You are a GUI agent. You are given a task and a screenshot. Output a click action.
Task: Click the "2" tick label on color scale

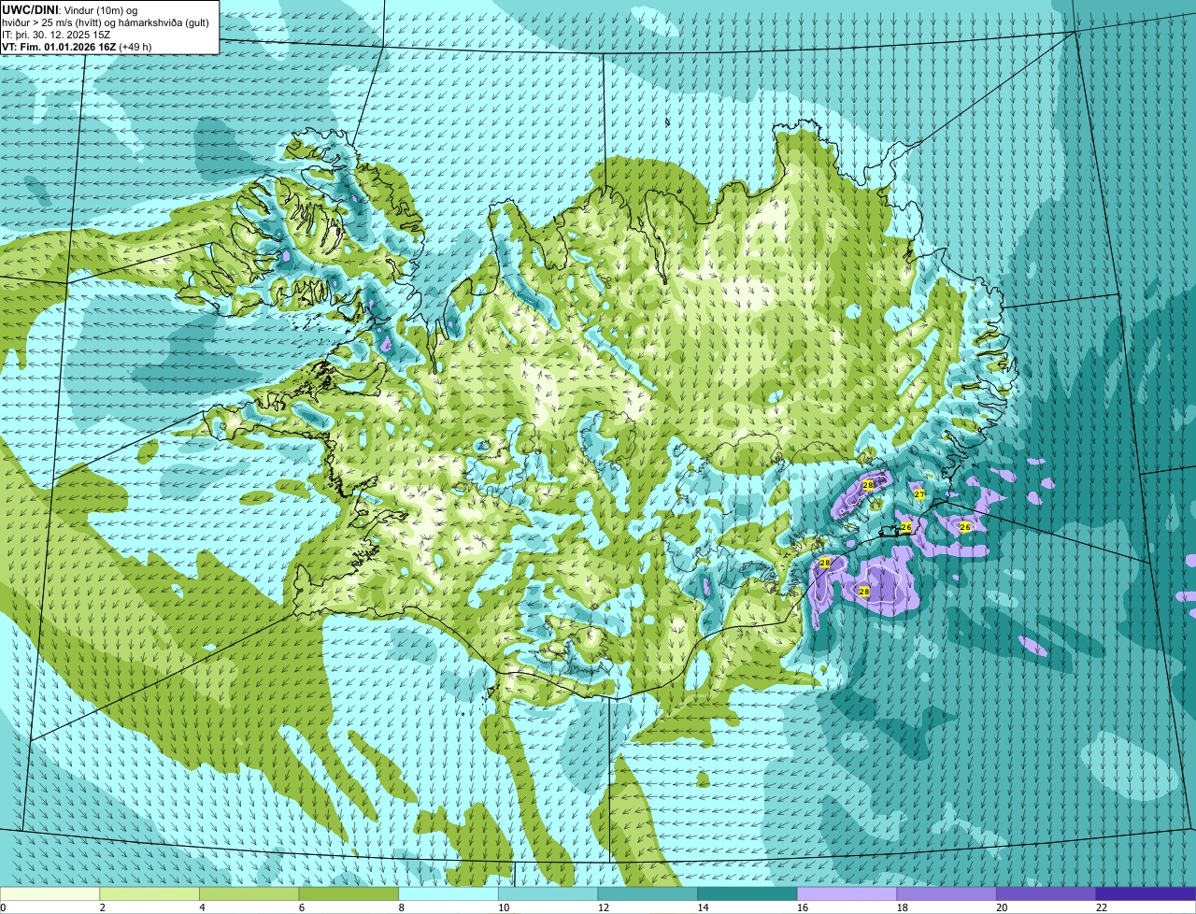(102, 907)
